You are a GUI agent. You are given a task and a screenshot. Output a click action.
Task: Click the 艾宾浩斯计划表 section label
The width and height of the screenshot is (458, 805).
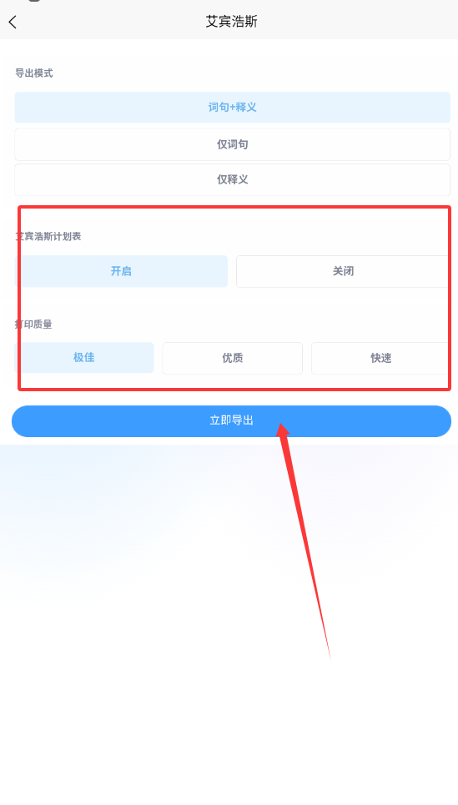(48, 237)
